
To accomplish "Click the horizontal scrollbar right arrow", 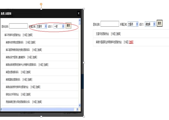I will click(77, 109).
